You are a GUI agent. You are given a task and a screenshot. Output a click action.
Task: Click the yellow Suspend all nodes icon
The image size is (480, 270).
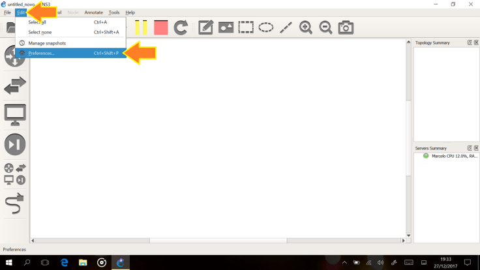pyautogui.click(x=141, y=27)
